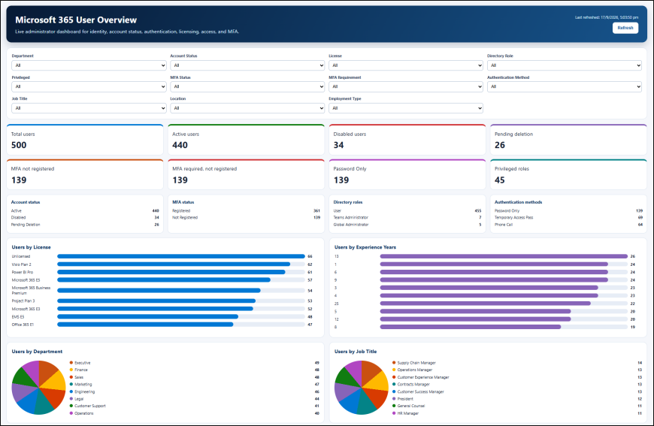The width and height of the screenshot is (654, 426).
Task: Open the Privileged filter dropdown
Action: click(89, 86)
